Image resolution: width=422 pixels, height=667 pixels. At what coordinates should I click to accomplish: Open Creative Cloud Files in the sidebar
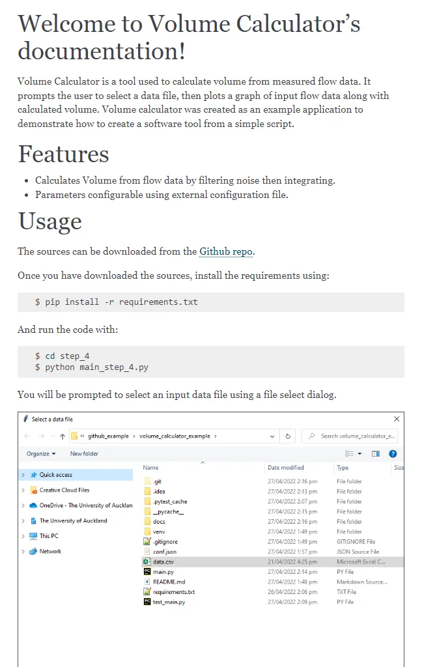(64, 490)
